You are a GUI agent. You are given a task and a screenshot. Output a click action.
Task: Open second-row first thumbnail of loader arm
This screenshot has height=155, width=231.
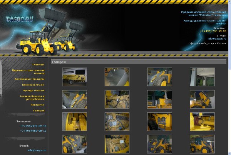tap(75, 99)
